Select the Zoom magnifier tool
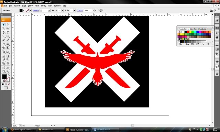220x132 pixels. click(8, 71)
